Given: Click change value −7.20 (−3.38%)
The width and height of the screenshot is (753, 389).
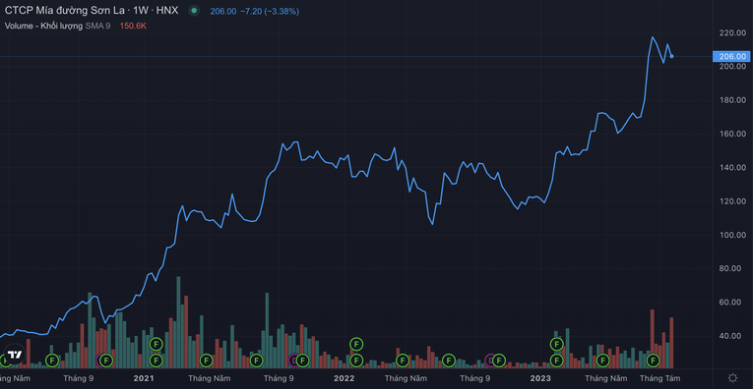Looking at the screenshot, I should [x=270, y=11].
